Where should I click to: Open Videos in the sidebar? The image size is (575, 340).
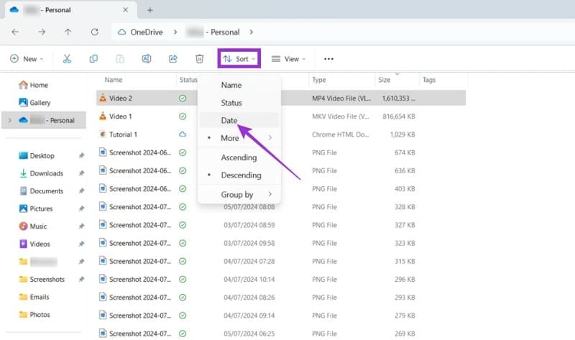point(34,244)
